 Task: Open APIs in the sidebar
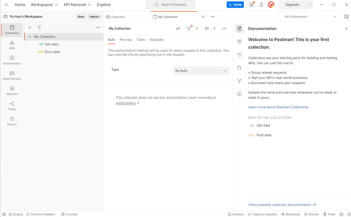pos(12,45)
